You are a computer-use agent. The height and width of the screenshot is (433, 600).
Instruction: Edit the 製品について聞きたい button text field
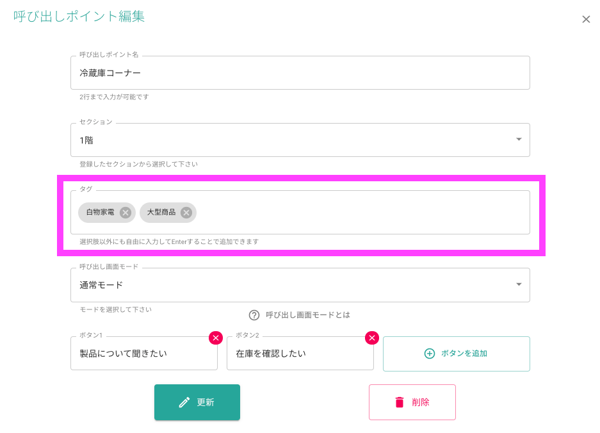(x=144, y=354)
